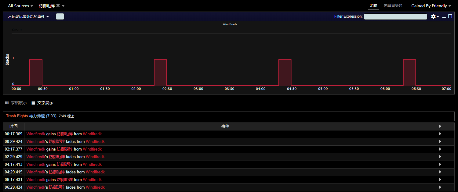Click the arrow in the events table header
Image resolution: width=458 pixels, height=192 pixels.
[440, 126]
